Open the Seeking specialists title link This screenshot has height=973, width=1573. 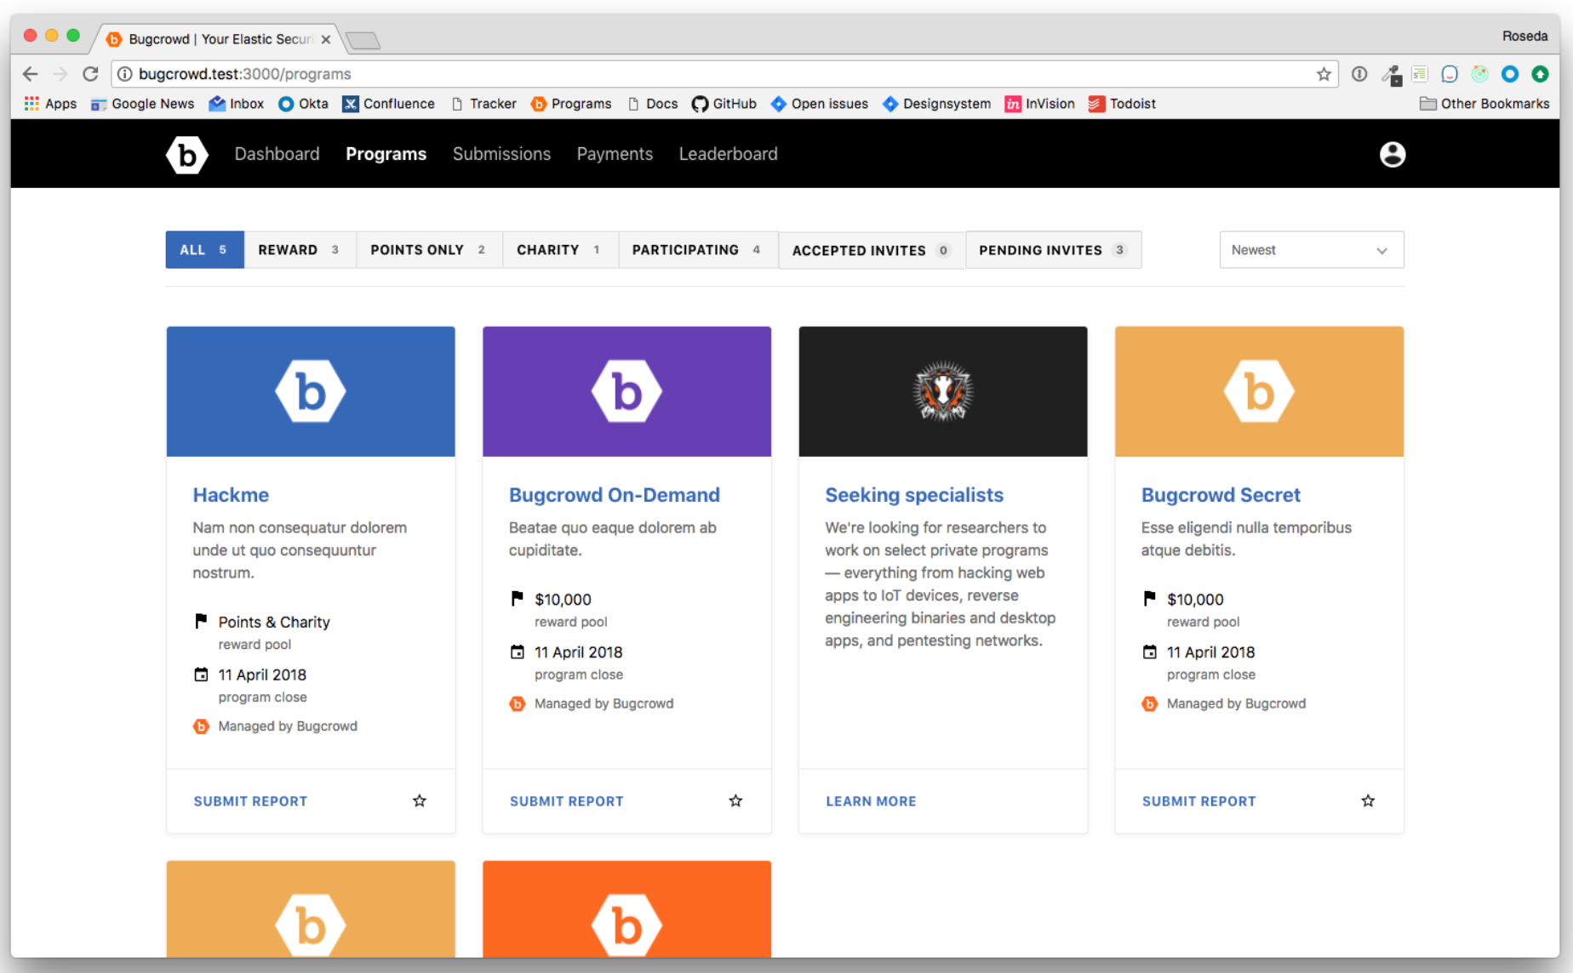tap(914, 495)
